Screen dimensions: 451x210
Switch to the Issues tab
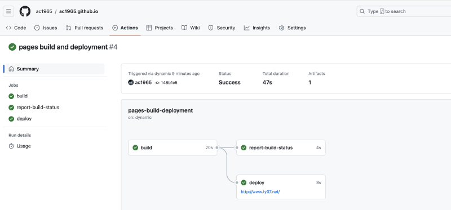pyautogui.click(x=46, y=28)
